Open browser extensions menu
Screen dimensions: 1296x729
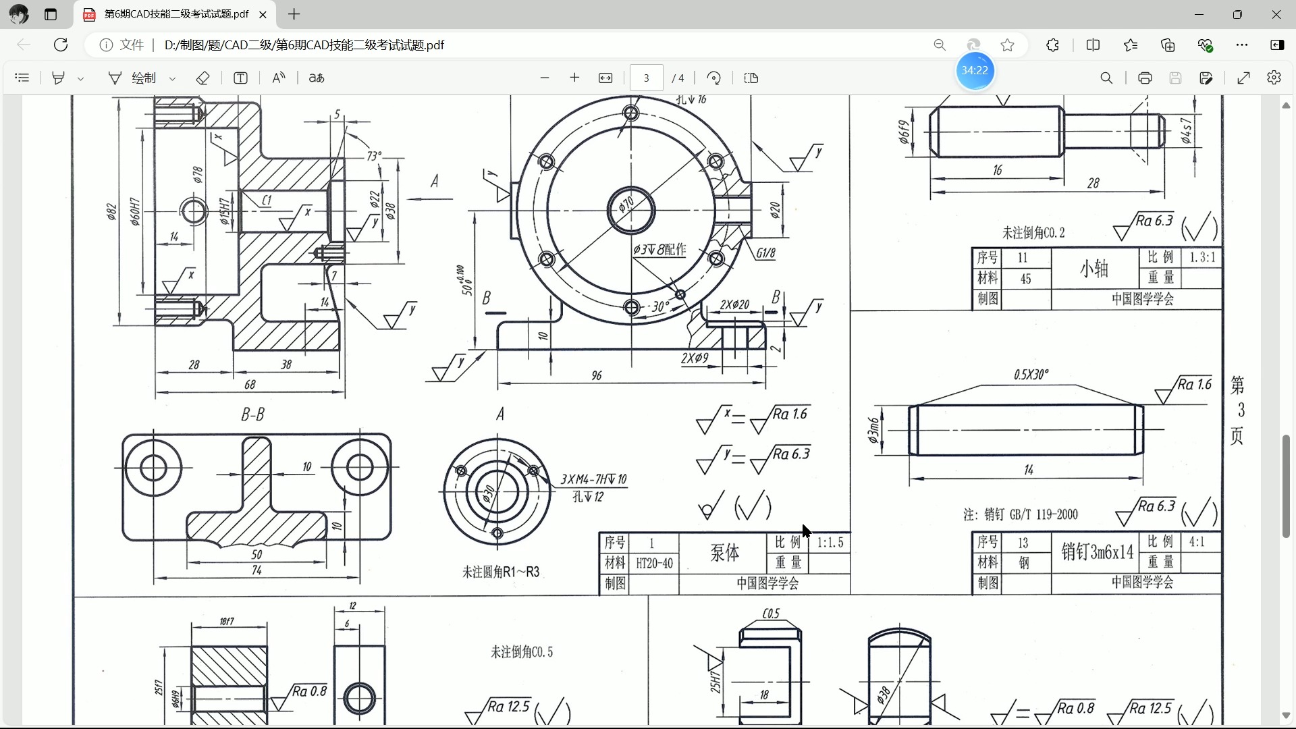(1052, 45)
